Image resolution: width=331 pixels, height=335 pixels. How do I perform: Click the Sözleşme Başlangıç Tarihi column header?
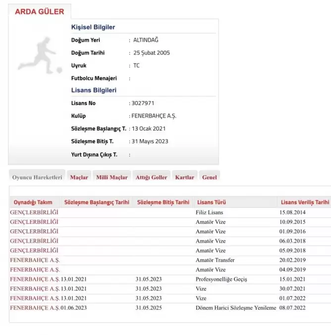97,202
